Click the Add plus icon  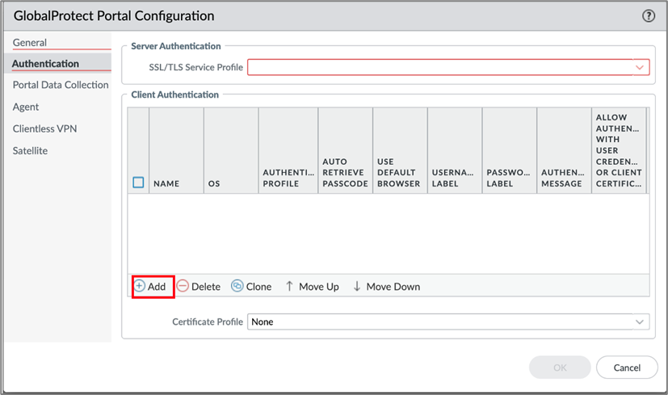pos(140,286)
